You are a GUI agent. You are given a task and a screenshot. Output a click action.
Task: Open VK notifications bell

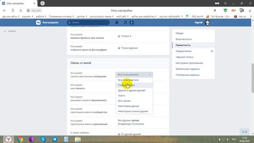point(117,23)
